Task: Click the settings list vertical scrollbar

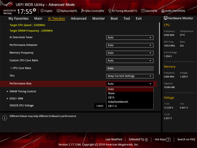Action: pos(159,48)
